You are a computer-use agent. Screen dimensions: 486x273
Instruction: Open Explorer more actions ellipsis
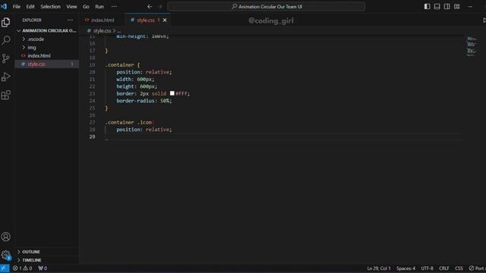[70, 20]
